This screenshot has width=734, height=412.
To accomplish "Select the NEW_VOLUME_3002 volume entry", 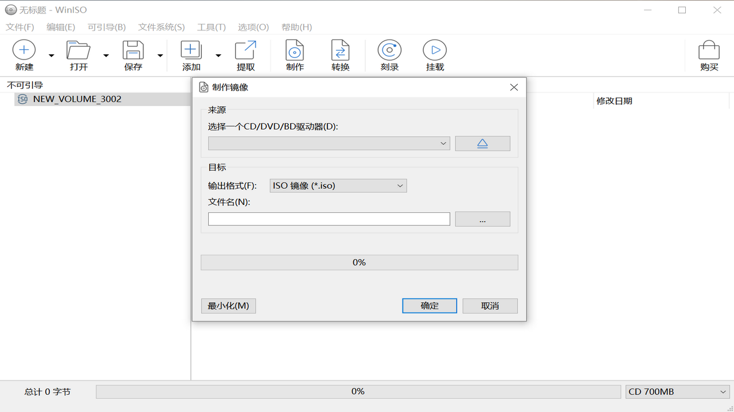I will click(x=77, y=98).
